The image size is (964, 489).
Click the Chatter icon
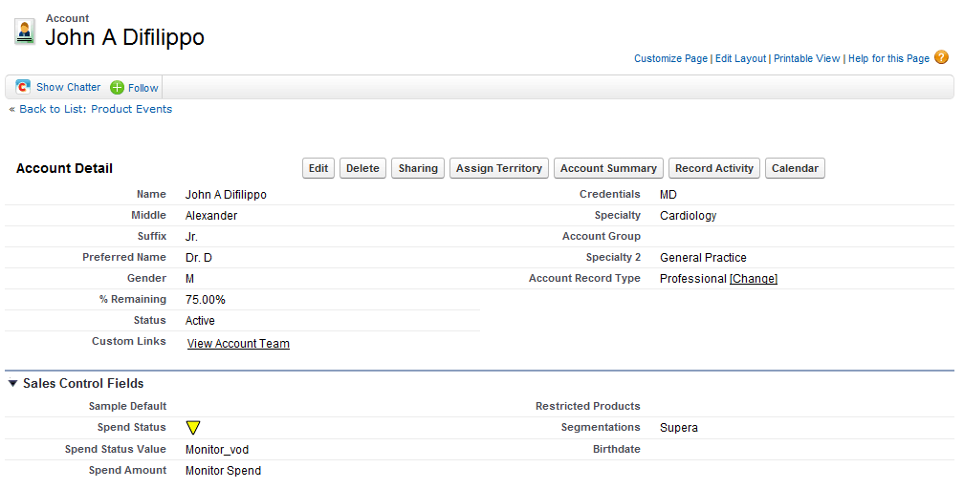point(23,87)
